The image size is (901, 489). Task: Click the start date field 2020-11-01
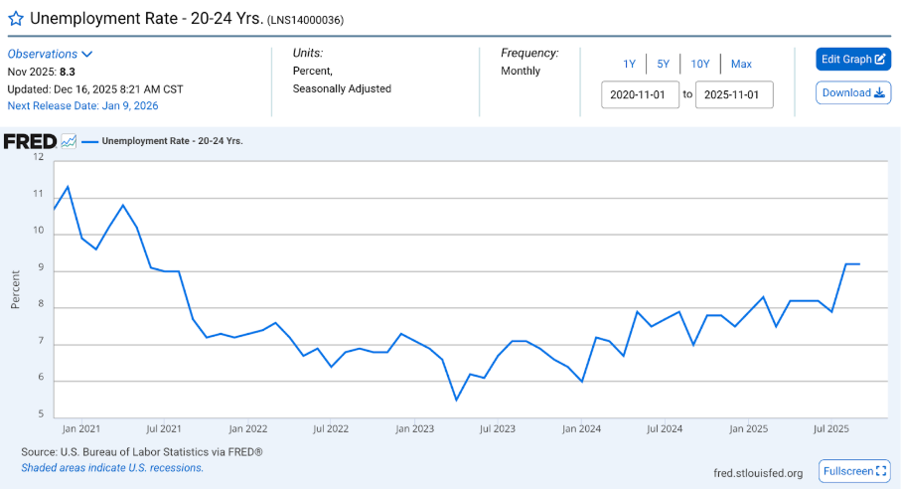pyautogui.click(x=640, y=94)
